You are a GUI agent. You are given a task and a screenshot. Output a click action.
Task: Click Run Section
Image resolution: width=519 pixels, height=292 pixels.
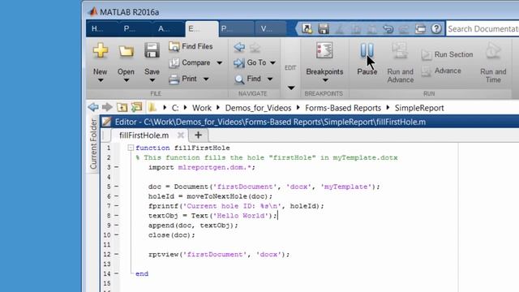click(447, 54)
